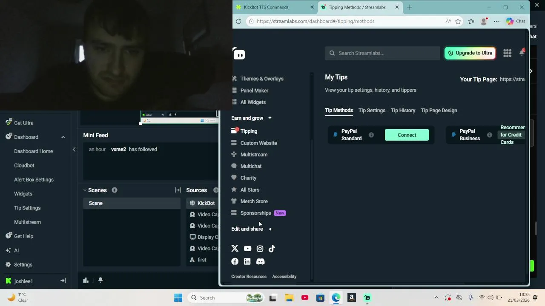The height and width of the screenshot is (306, 545).
Task: Refresh the browser page
Action: tap(238, 21)
